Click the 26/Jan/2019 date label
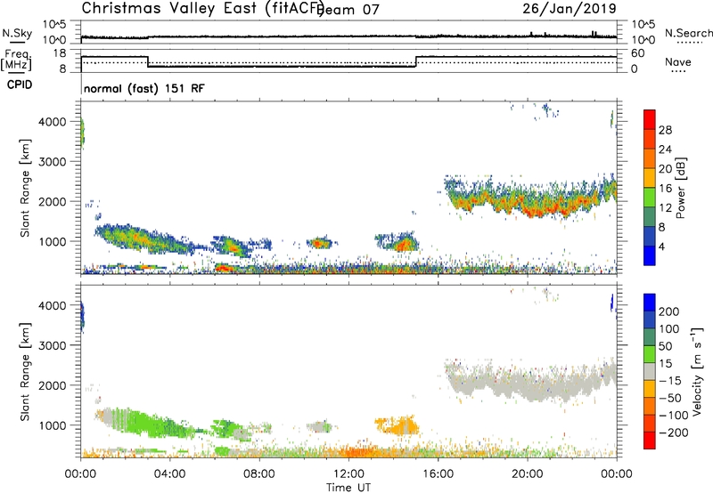The width and height of the screenshot is (713, 493). coord(570,8)
